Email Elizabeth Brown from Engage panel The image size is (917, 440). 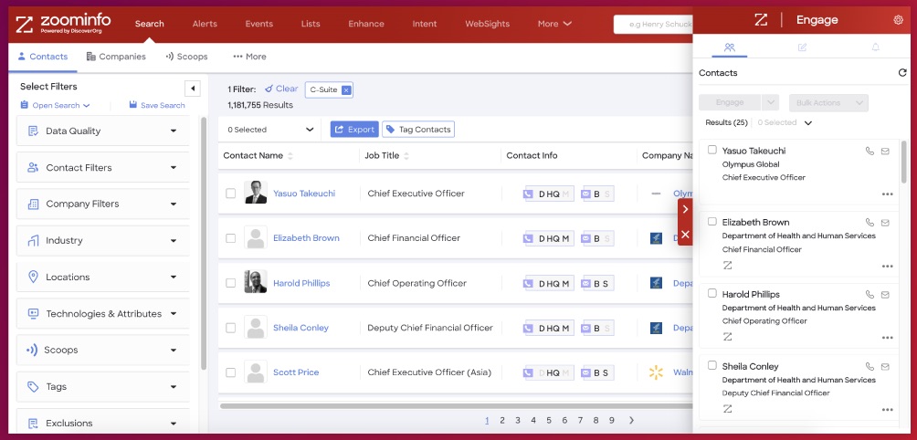point(885,223)
